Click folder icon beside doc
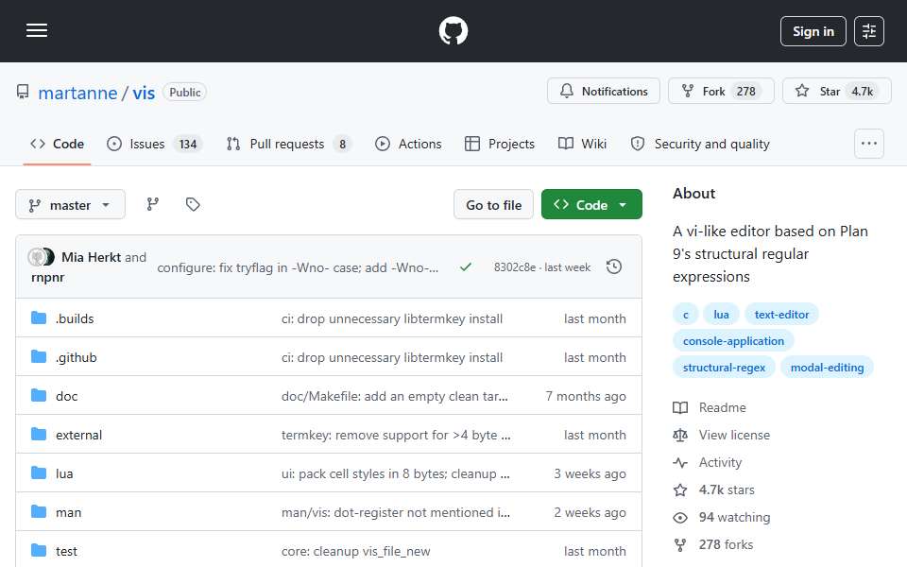This screenshot has width=907, height=567. pos(39,395)
